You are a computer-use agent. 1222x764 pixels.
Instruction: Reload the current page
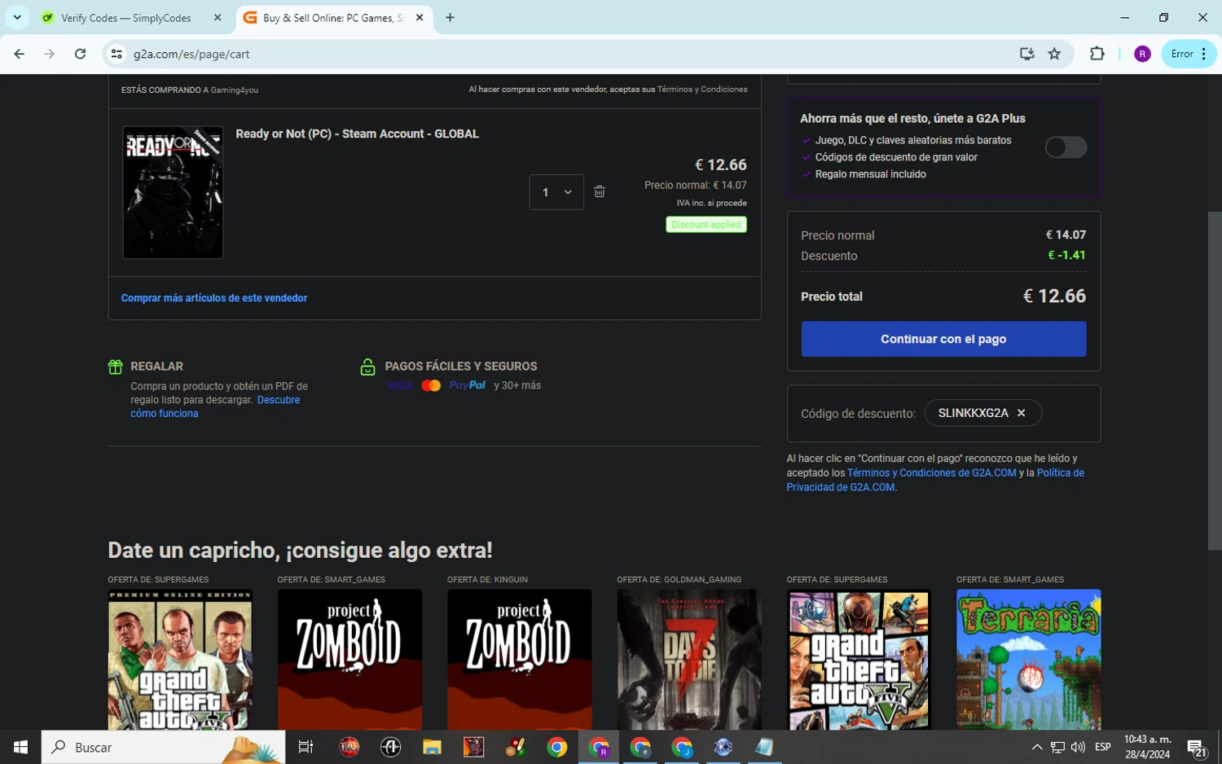[x=80, y=54]
